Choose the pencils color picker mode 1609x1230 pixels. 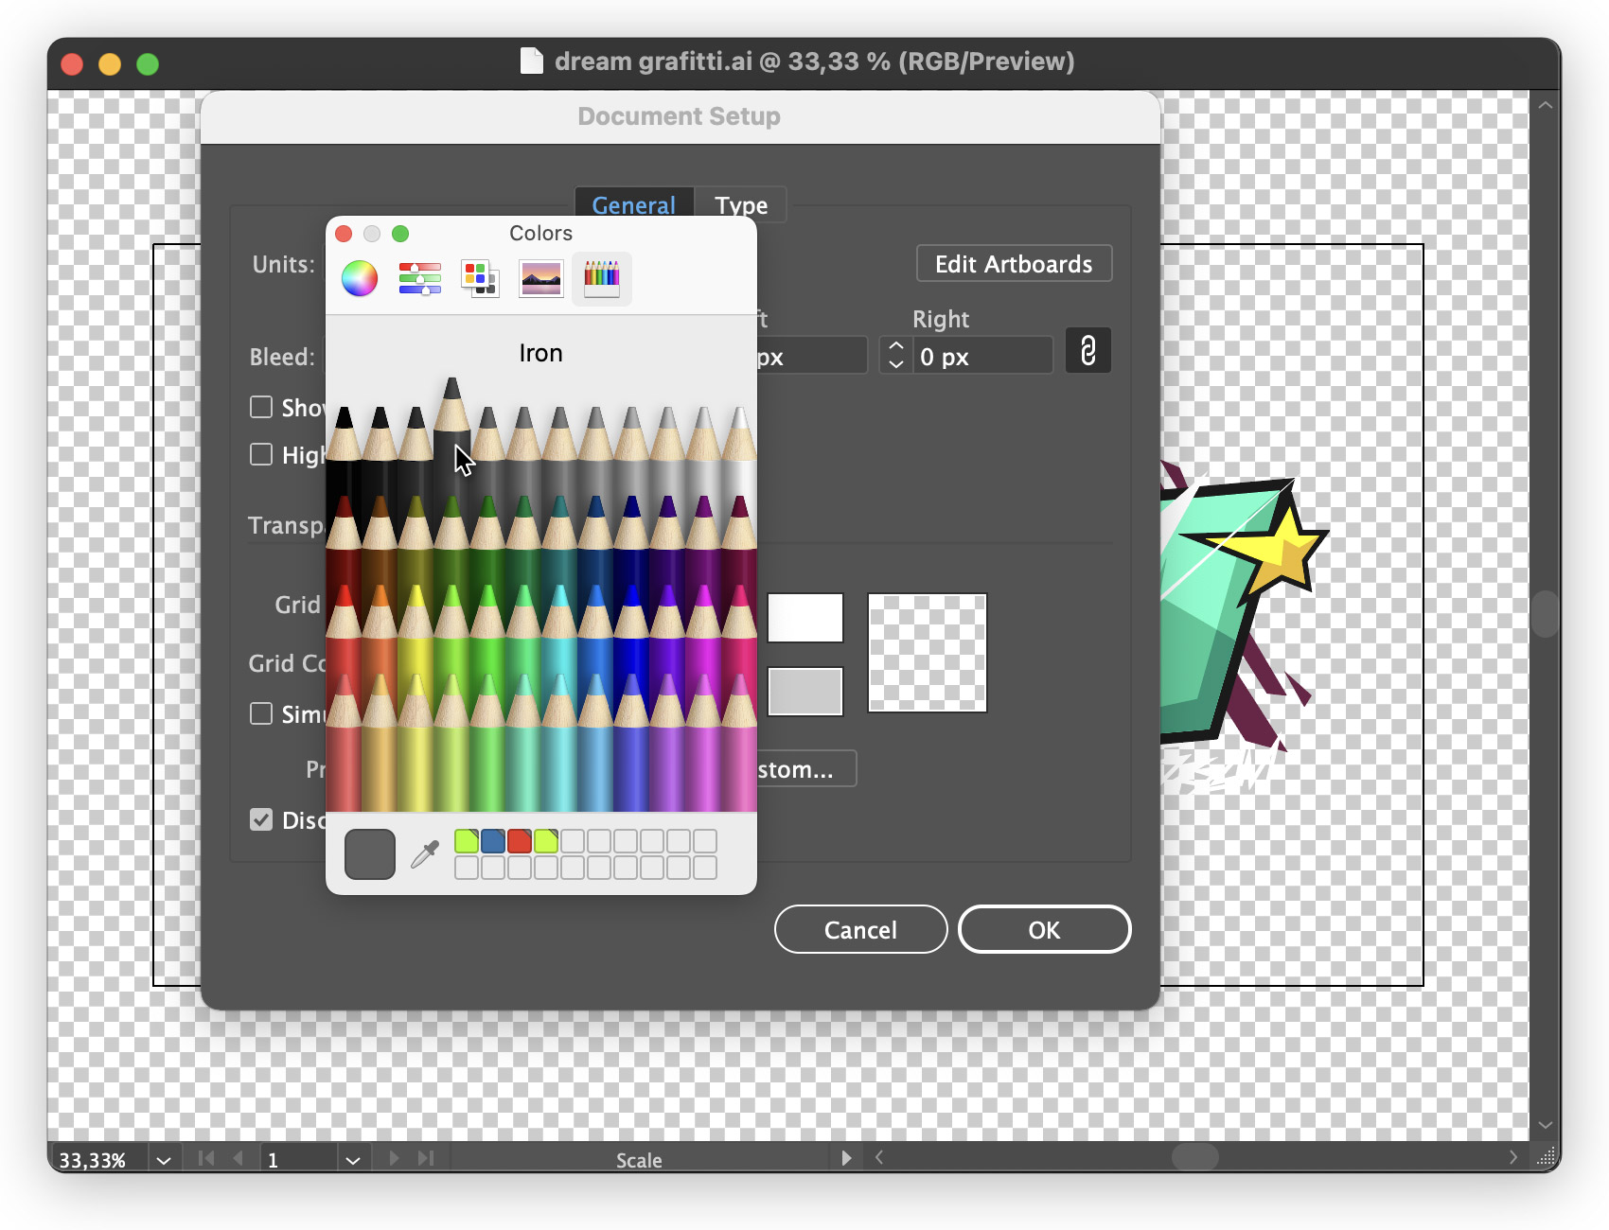(x=601, y=278)
